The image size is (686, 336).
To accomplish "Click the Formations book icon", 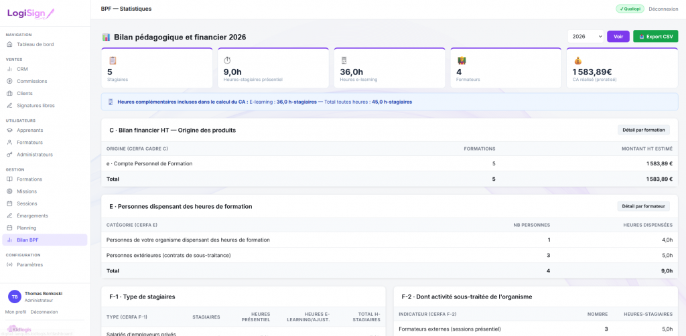I will [x=9, y=179].
